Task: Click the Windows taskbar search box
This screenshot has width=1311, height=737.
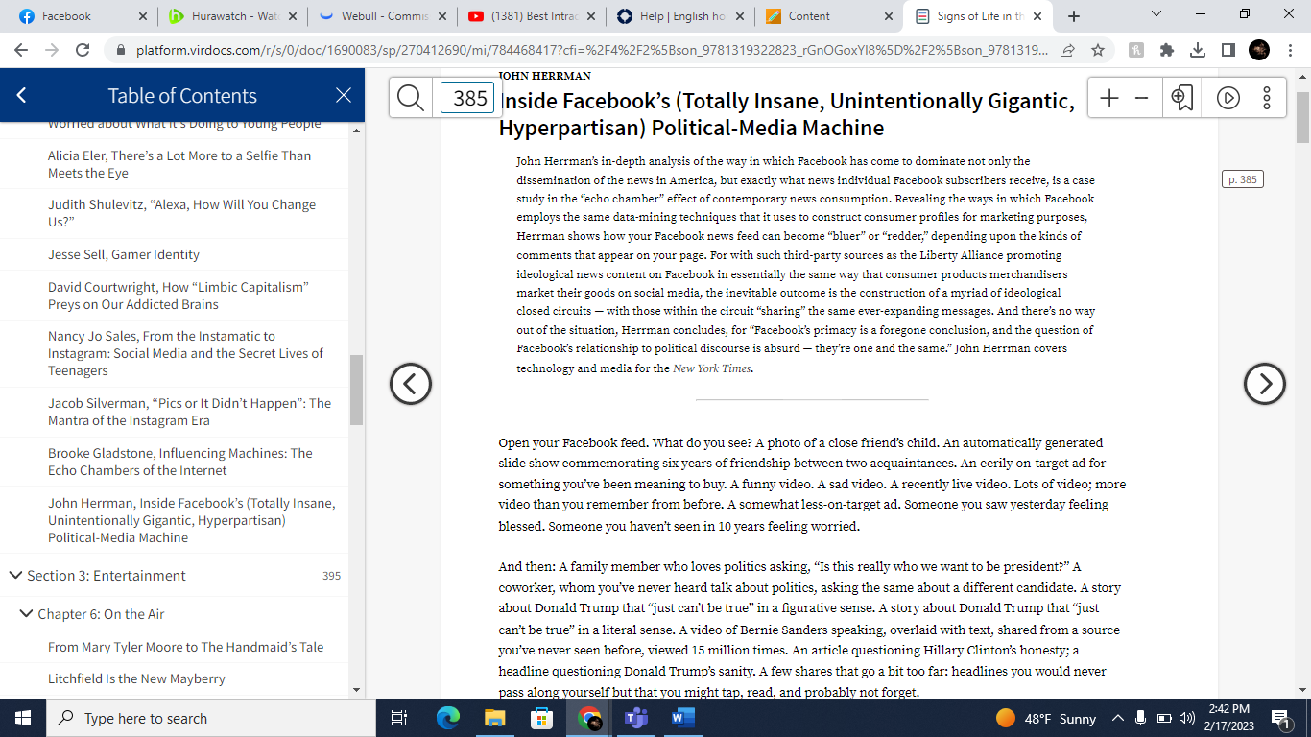Action: [x=211, y=718]
